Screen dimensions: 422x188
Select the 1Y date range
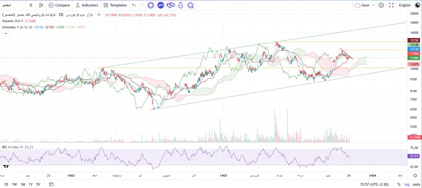[31, 184]
